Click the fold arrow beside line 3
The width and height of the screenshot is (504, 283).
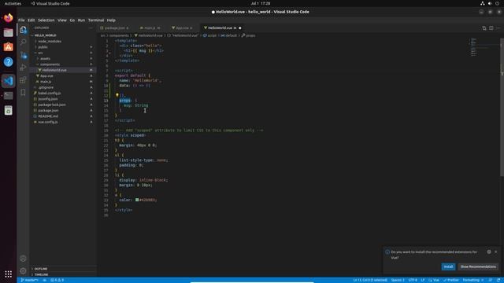coord(110,53)
